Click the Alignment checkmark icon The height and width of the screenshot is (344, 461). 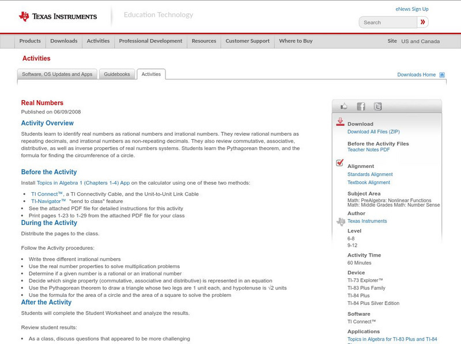pos(339,162)
